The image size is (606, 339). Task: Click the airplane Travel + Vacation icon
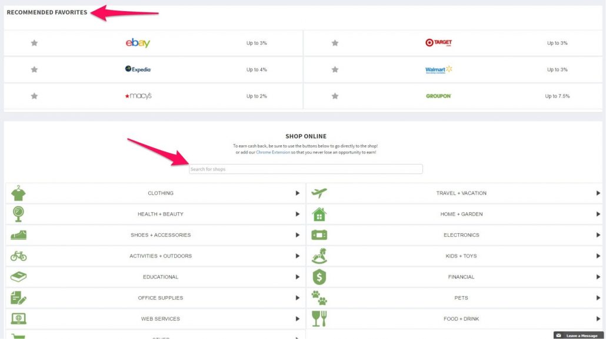319,193
